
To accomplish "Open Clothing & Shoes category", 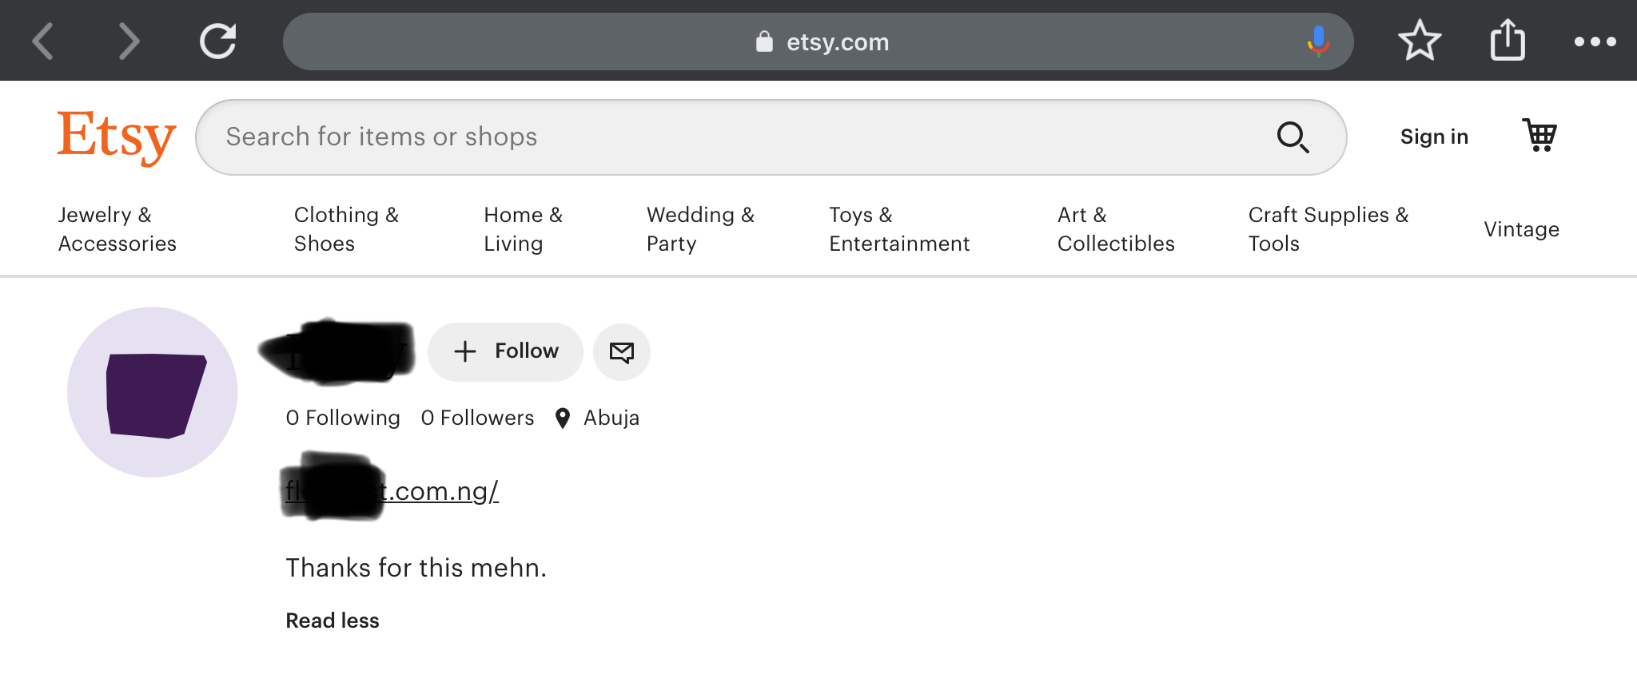I will click(x=346, y=229).
